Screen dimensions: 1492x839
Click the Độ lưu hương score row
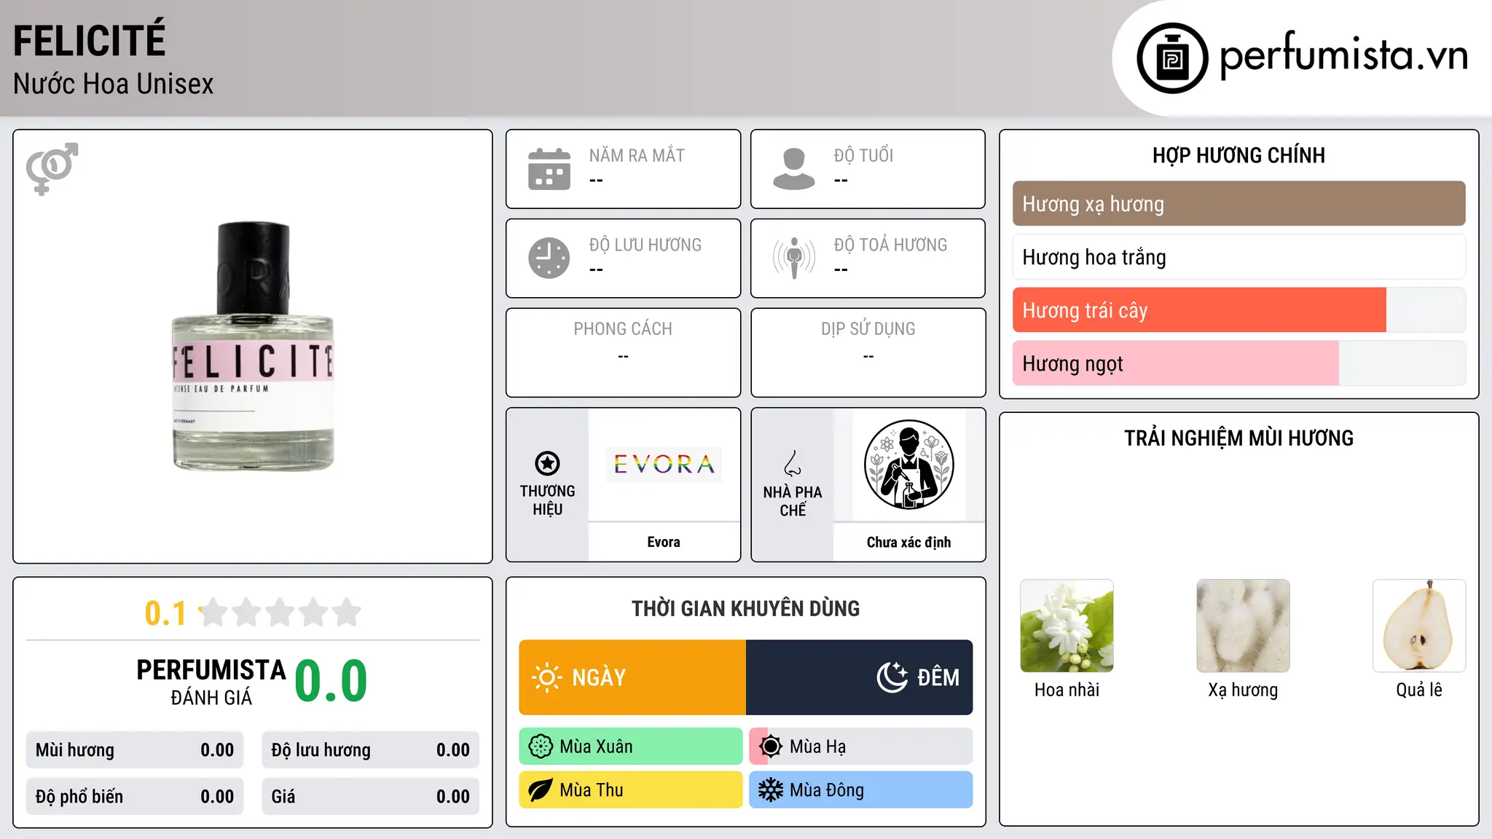(x=371, y=750)
